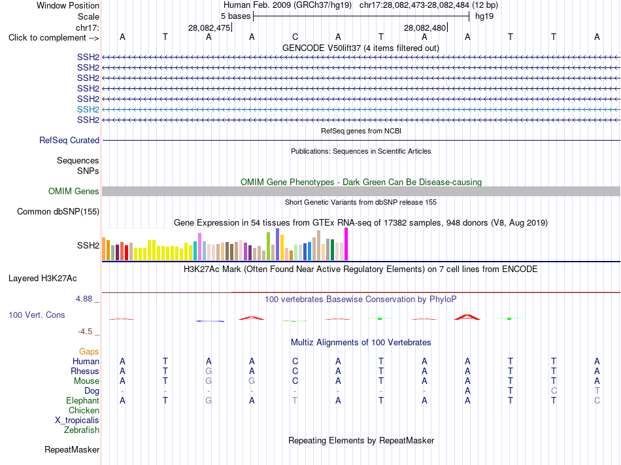This screenshot has height=465, width=621.
Task: Open the 100 Vert. Cons track settings
Action: pos(37,315)
